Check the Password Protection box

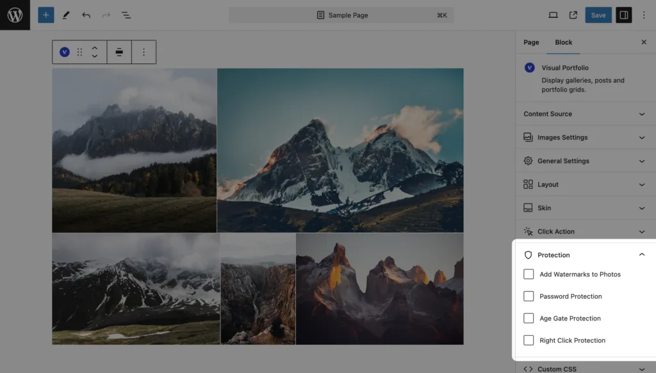(x=529, y=296)
